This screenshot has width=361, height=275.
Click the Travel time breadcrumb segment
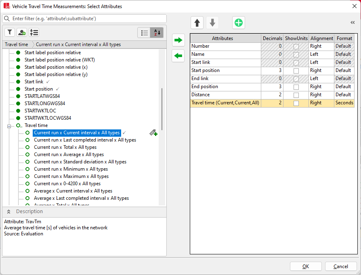tap(17, 44)
